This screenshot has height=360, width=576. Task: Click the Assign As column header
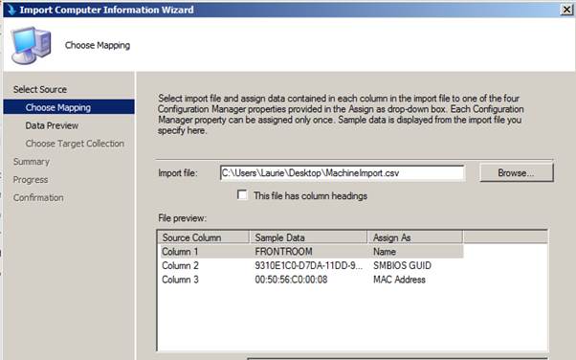point(415,237)
